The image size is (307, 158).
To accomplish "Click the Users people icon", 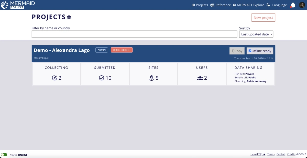I will click(200, 78).
